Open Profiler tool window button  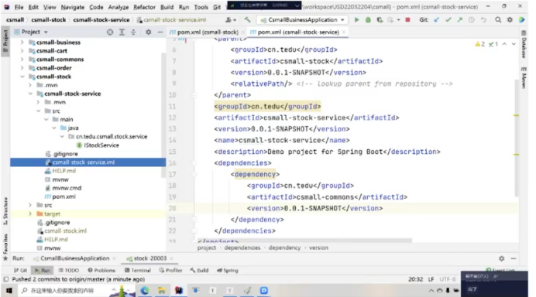(x=170, y=271)
